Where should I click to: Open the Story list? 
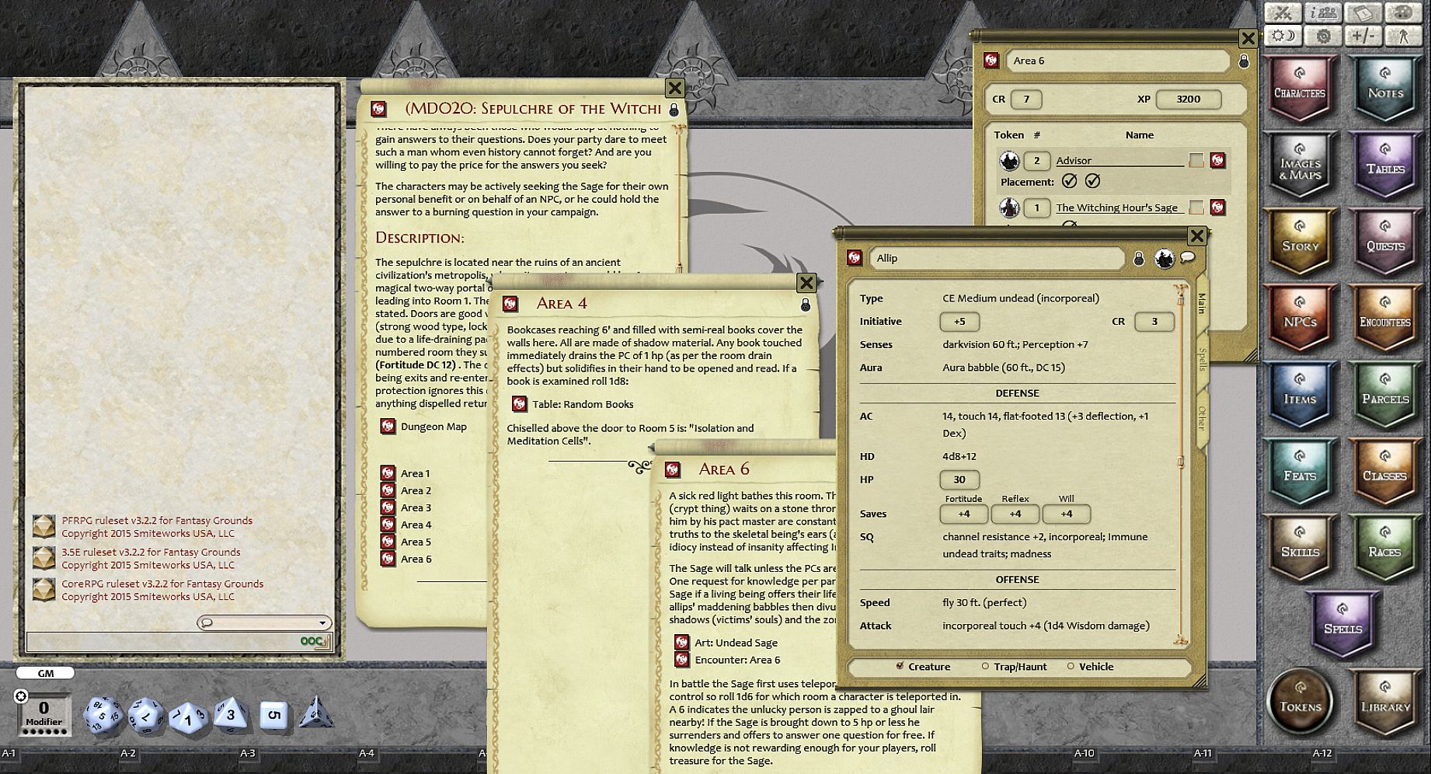coord(1299,242)
